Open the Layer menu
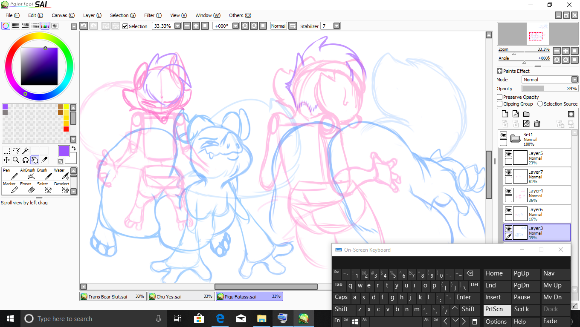Screen dimensions: 580x327 tap(92, 15)
